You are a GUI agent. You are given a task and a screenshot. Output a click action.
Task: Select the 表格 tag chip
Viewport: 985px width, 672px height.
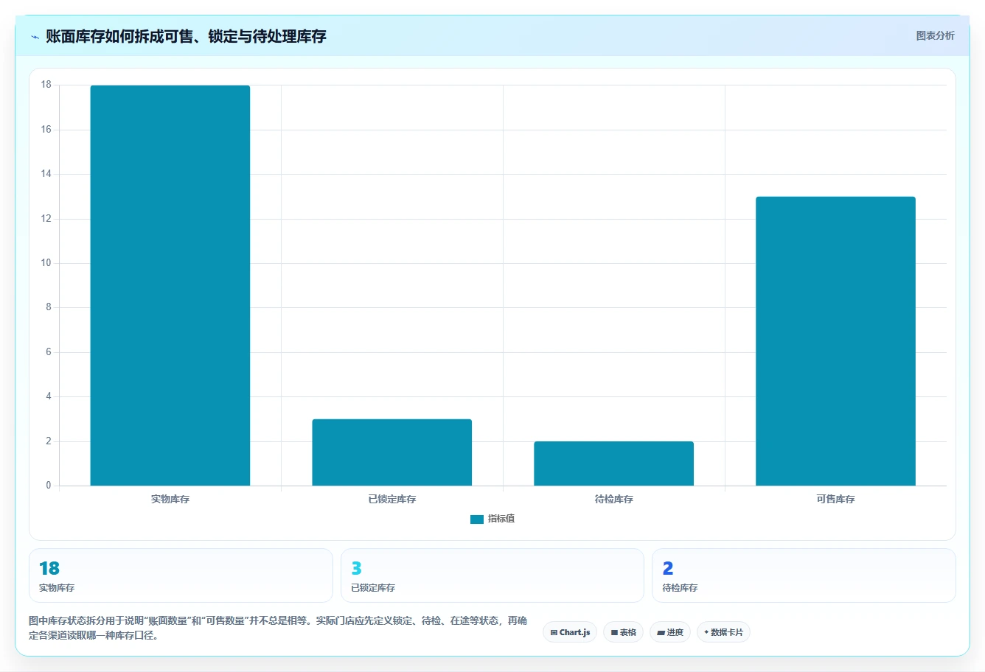623,632
